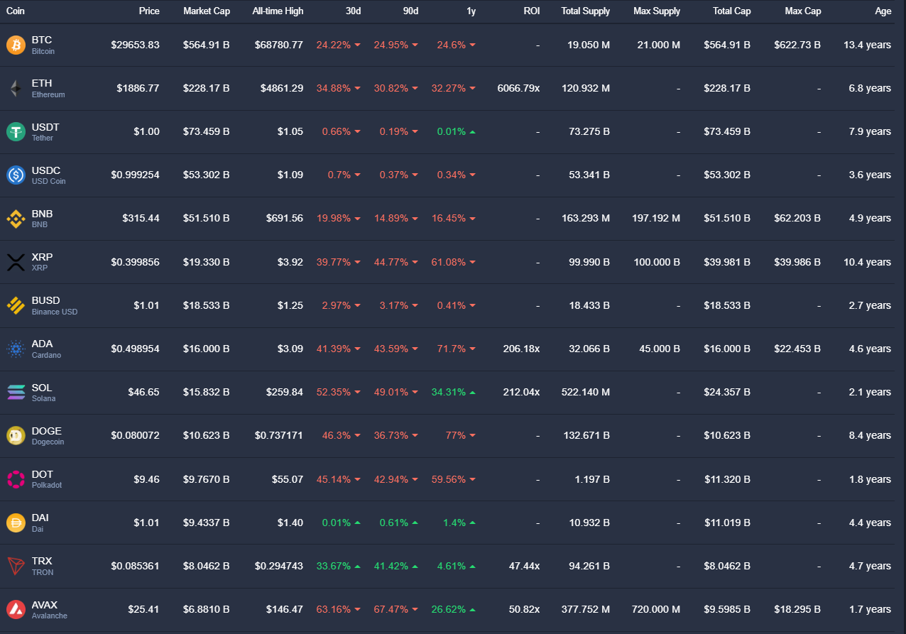The image size is (906, 634).
Task: Click Bitcoin price $29653.83
Action: 135,45
